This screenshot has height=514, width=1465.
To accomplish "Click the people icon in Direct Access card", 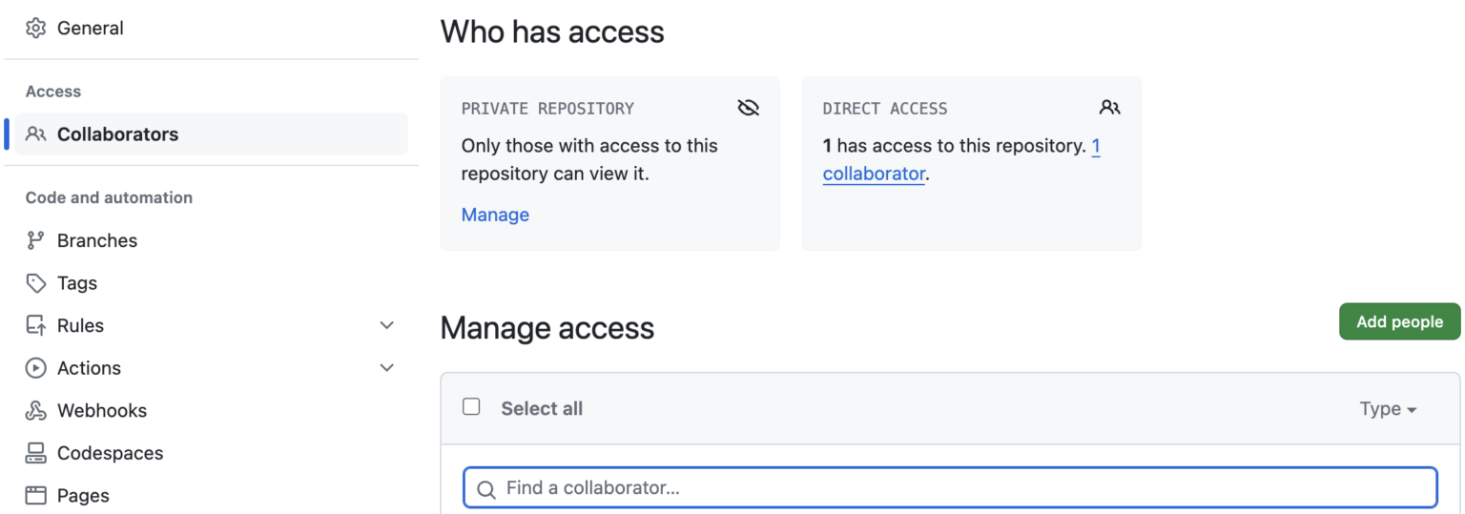I will tap(1109, 108).
